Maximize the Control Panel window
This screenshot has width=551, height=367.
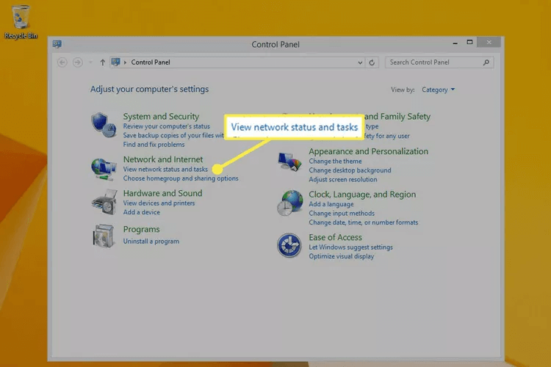click(469, 42)
